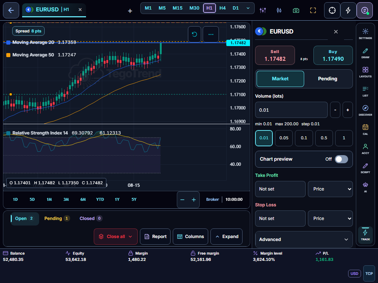Toggle the Chart preview switch
This screenshot has width=378, height=283.
(x=341, y=159)
